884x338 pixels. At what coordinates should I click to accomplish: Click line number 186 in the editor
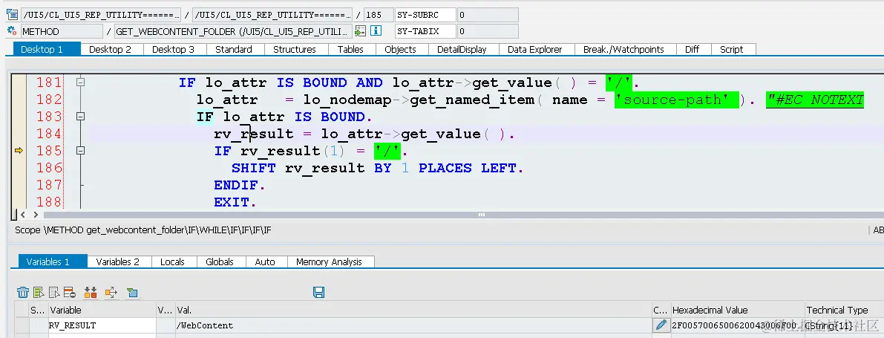click(x=49, y=168)
